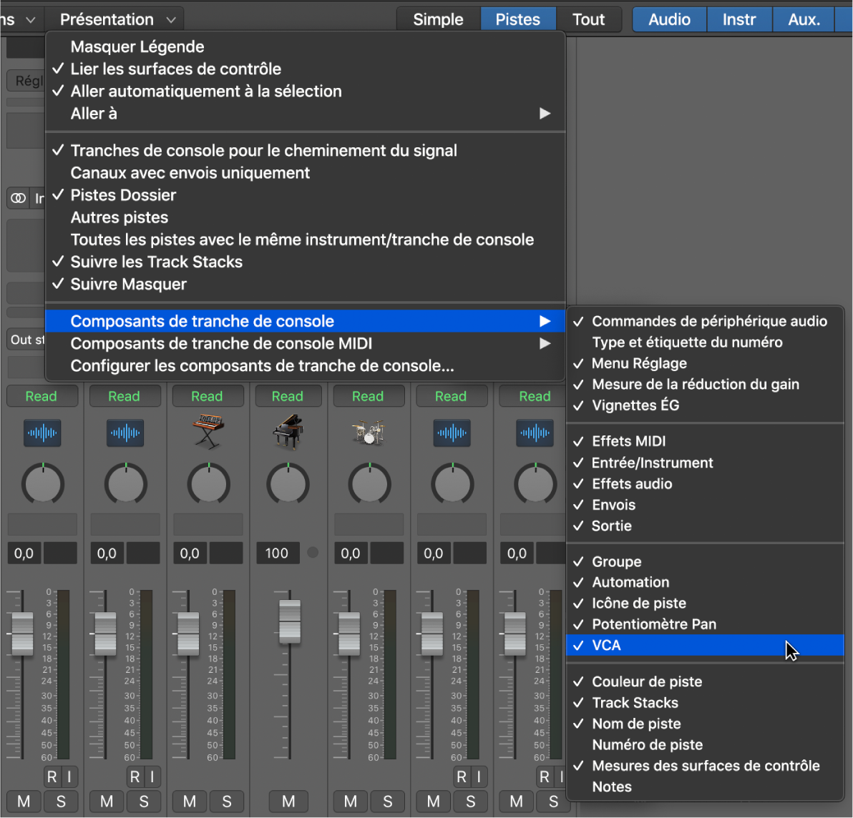Screen dimensions: 853x818
Task: Mute the drum kit channel strip
Action: (x=351, y=801)
